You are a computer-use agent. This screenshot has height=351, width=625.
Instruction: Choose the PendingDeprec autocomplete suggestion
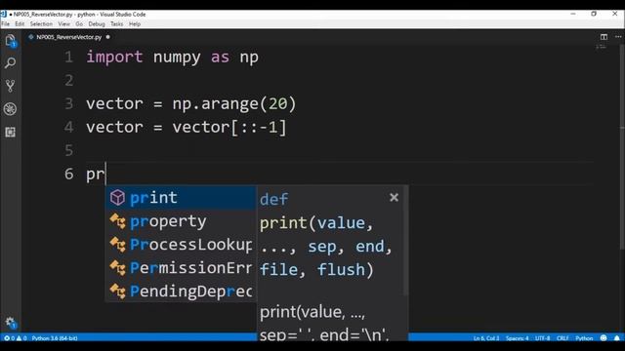click(181, 291)
